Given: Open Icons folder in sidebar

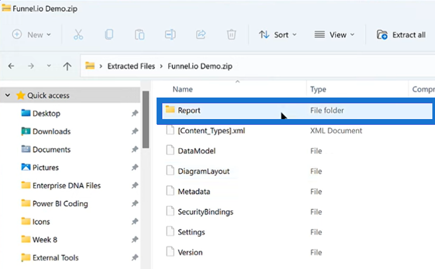Looking at the screenshot, I should (x=41, y=222).
